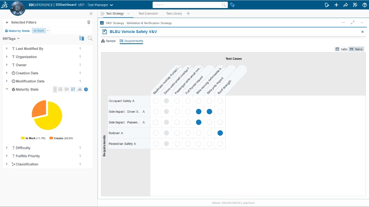Sort Maturity State by count icon

[x=73, y=89]
